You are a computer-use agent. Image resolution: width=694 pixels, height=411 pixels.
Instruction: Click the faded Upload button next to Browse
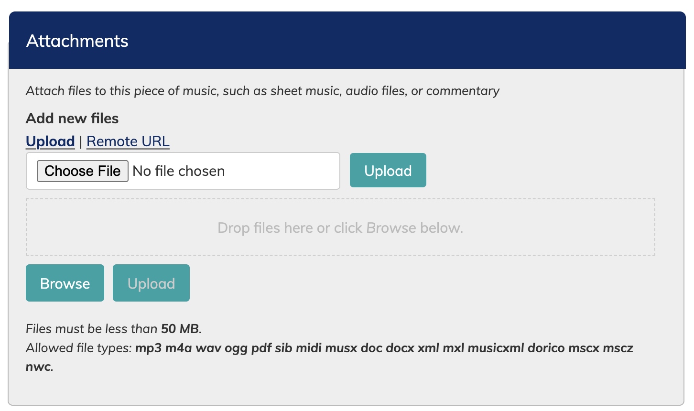coord(151,283)
